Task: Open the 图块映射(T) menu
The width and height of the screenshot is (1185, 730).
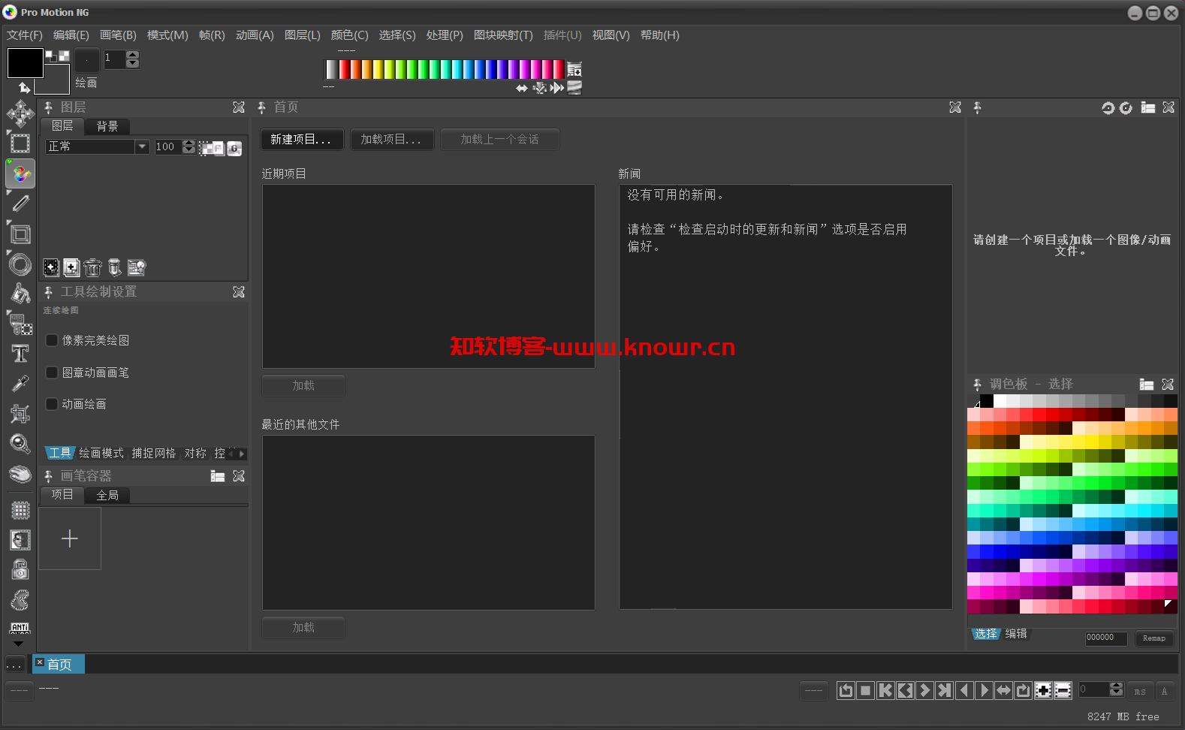Action: click(x=503, y=35)
